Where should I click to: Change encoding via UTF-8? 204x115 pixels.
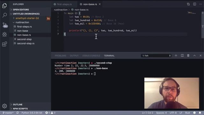click(x=173, y=113)
